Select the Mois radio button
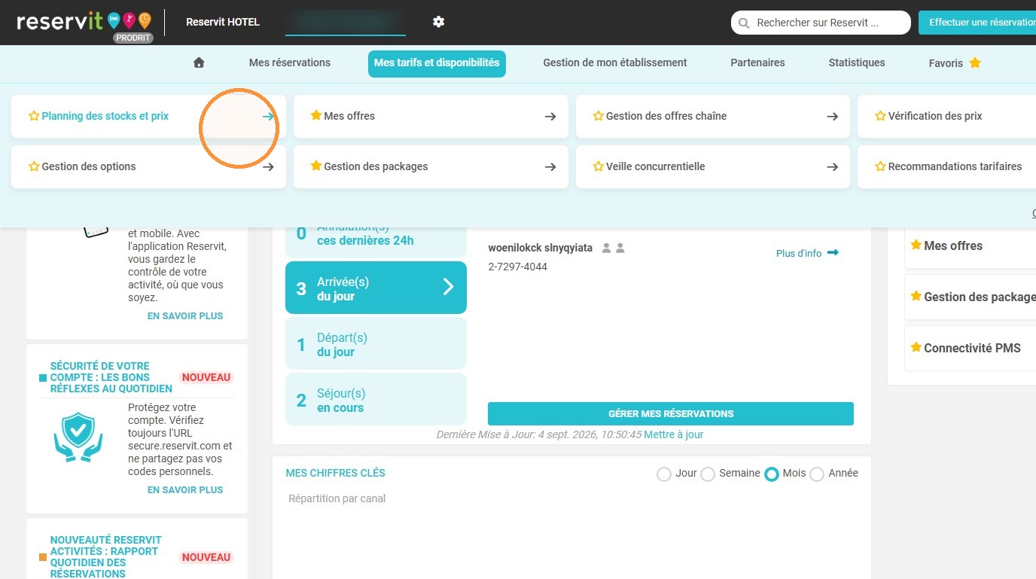The width and height of the screenshot is (1036, 579). click(772, 474)
